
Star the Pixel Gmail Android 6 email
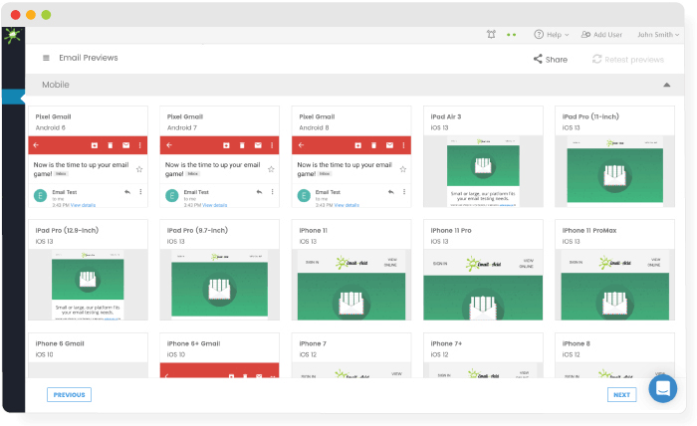tap(139, 169)
